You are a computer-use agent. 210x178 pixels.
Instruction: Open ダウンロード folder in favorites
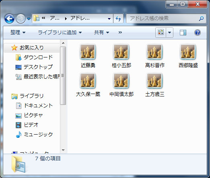click(34, 57)
